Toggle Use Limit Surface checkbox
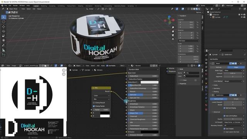The width and height of the screenshot is (247, 139). [x=224, y=116]
